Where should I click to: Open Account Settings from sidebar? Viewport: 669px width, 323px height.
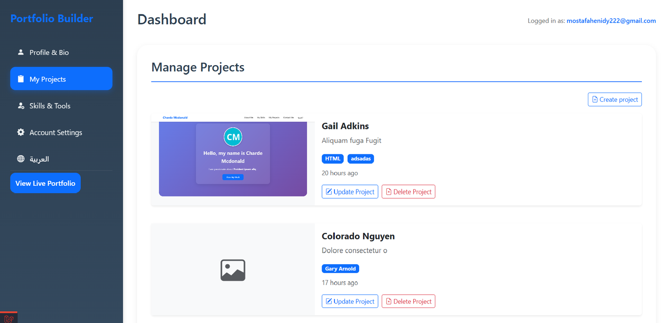tap(56, 133)
